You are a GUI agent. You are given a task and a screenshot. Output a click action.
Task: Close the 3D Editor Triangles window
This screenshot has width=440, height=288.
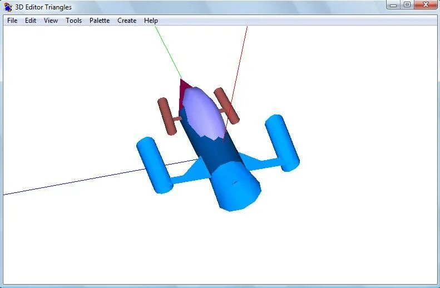[x=426, y=5]
